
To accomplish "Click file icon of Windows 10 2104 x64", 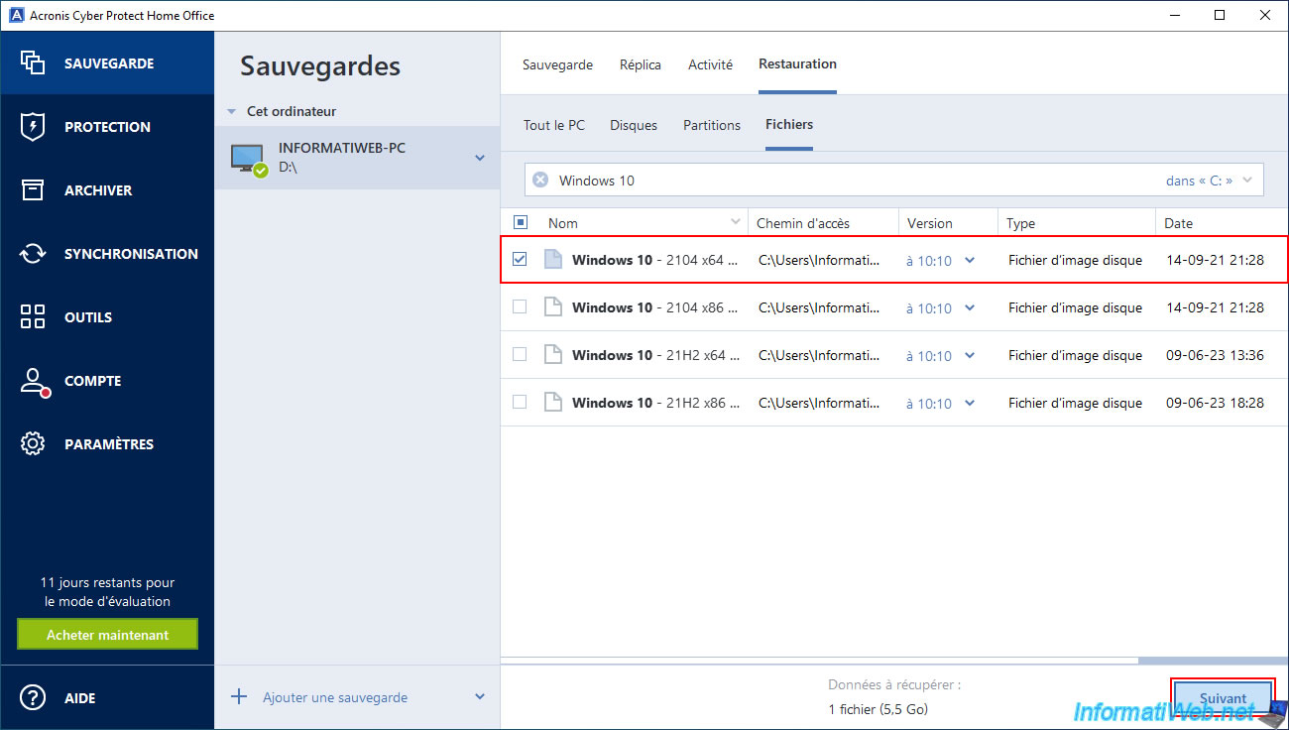I will [x=553, y=260].
